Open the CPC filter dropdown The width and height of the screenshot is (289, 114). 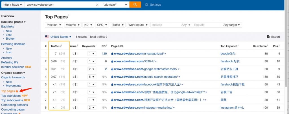click(x=102, y=25)
